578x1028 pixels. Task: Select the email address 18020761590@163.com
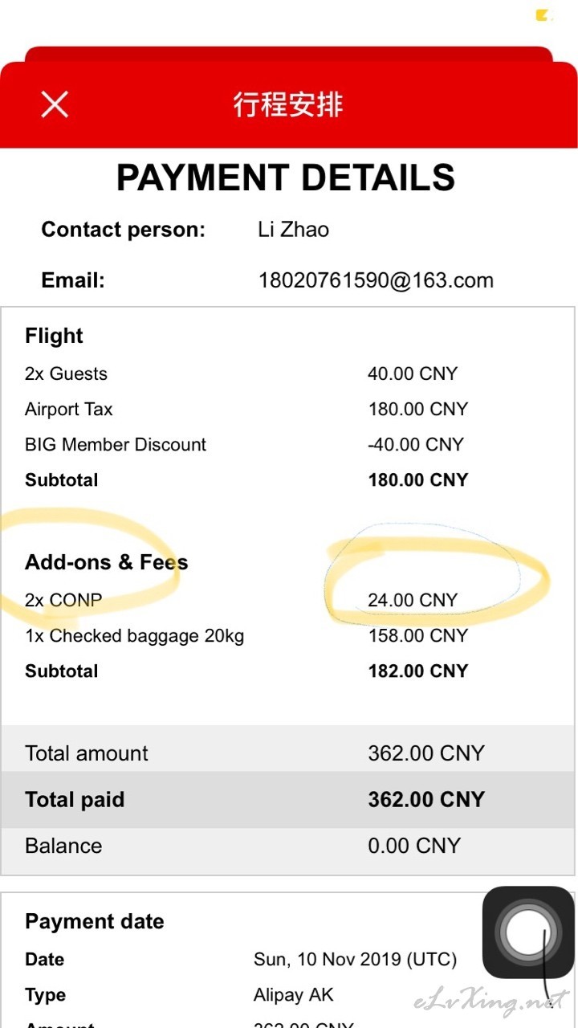[x=376, y=280]
